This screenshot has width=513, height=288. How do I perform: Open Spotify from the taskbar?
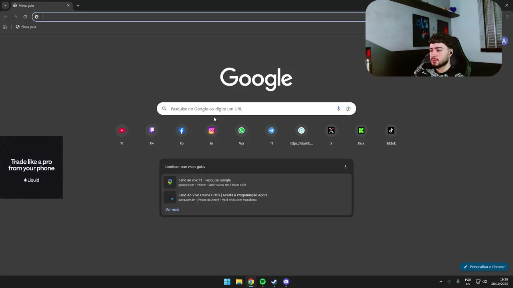click(x=263, y=282)
